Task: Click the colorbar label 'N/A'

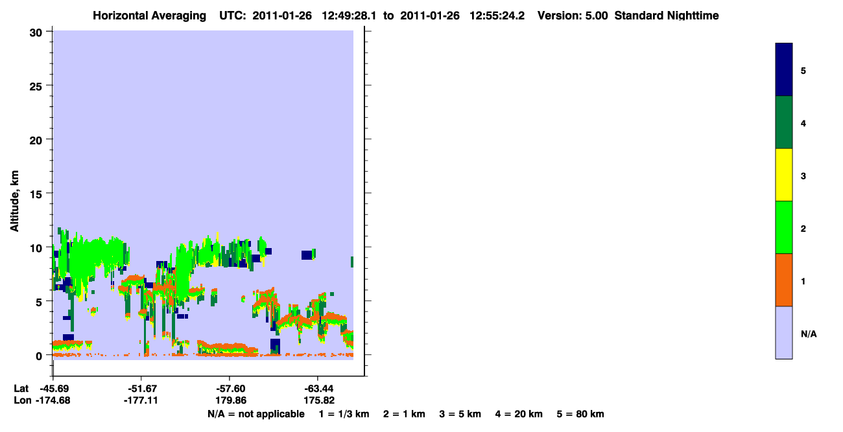Action: [x=809, y=334]
